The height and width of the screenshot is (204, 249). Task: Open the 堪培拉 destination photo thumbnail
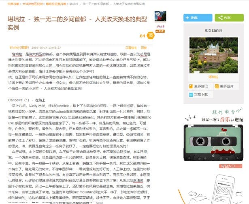pos(213,55)
